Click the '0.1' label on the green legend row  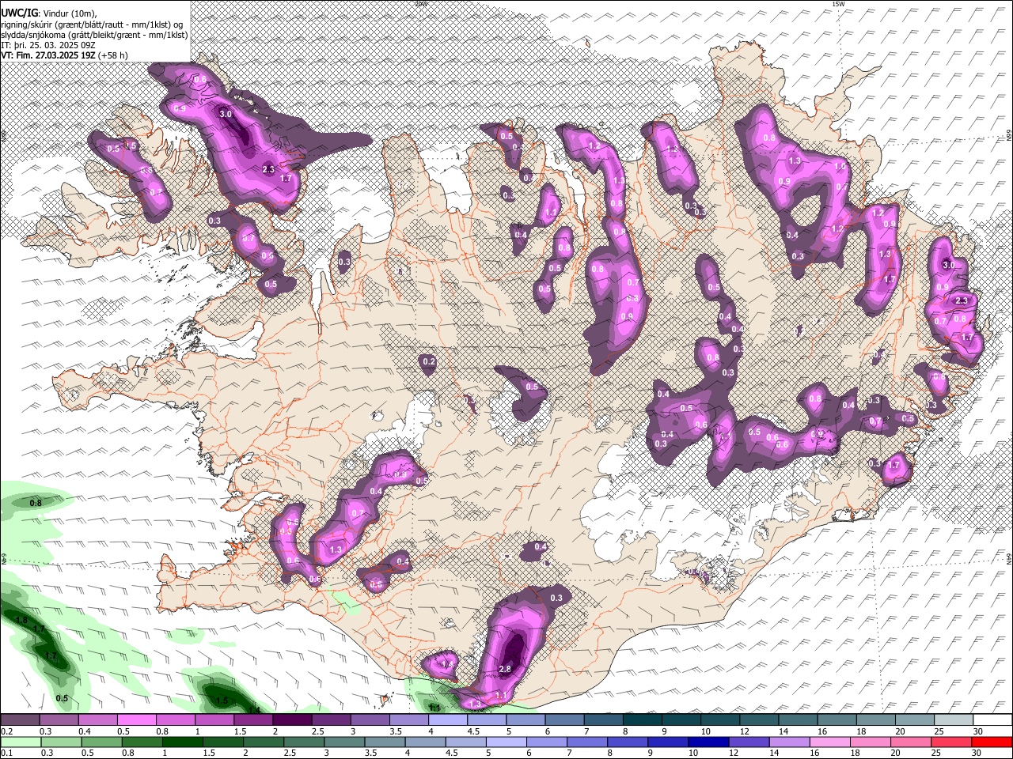6,753
